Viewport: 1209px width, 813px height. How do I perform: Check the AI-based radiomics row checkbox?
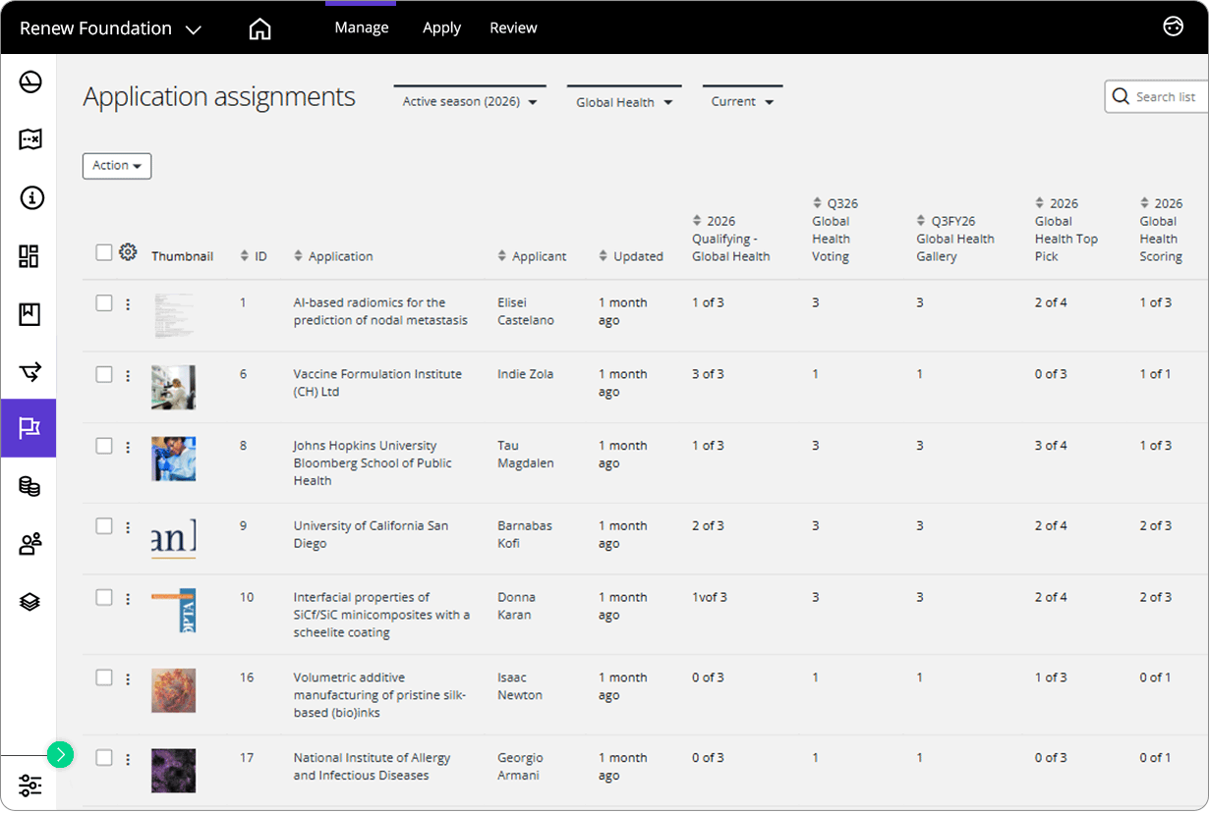(104, 302)
